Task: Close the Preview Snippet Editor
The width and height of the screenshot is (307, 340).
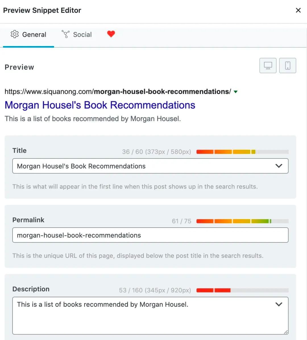Action: coord(298,11)
